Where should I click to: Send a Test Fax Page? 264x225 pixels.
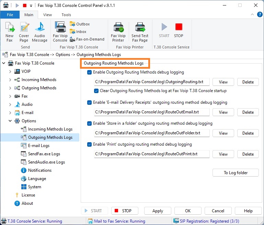pyautogui.click(x=140, y=32)
